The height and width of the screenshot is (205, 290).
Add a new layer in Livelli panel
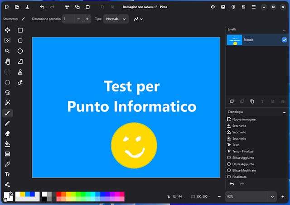pos(232,101)
